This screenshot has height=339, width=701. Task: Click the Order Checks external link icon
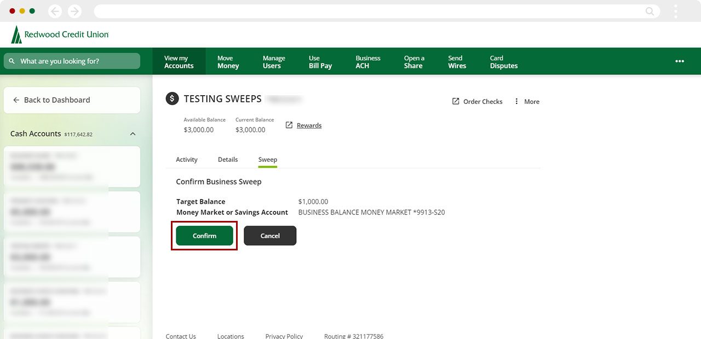click(x=456, y=101)
